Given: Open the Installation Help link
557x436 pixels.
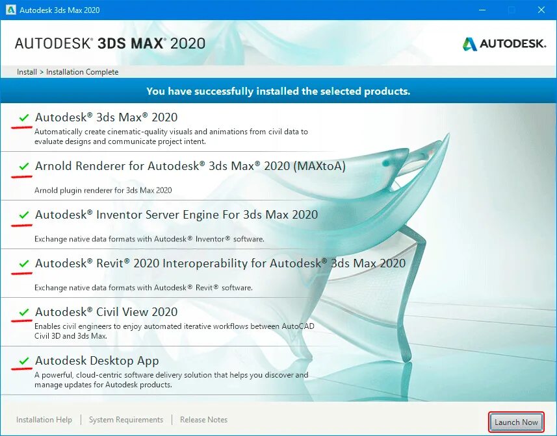Looking at the screenshot, I should point(44,420).
